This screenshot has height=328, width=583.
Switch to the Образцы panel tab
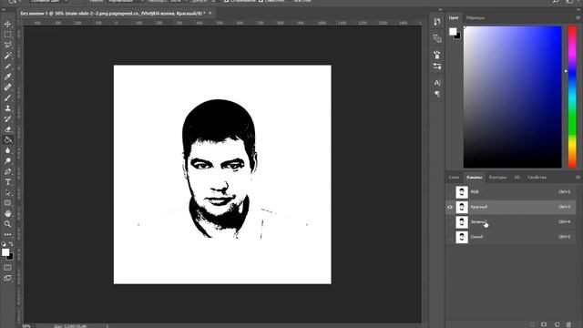coord(476,17)
